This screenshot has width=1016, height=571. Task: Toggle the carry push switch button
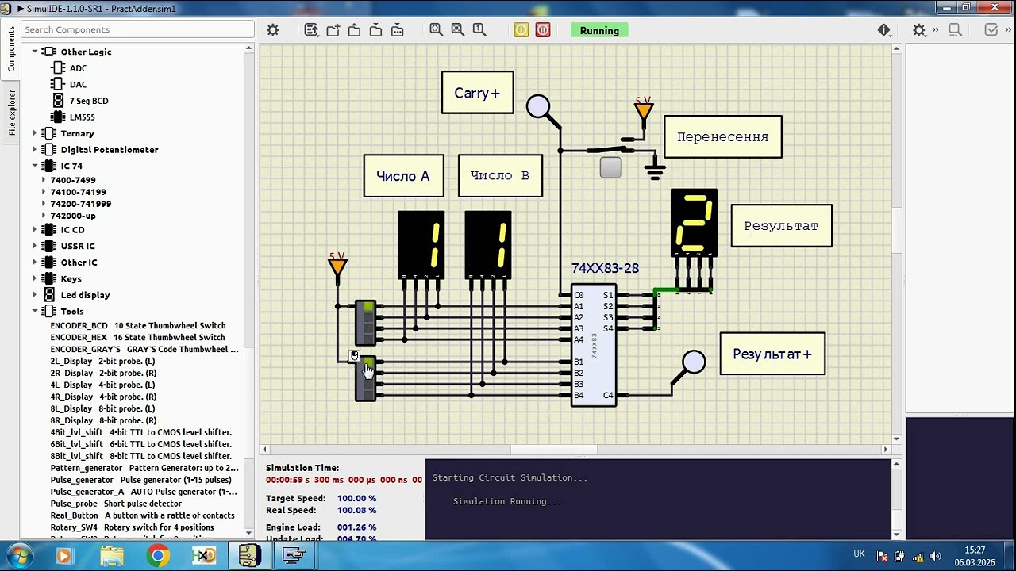point(610,167)
